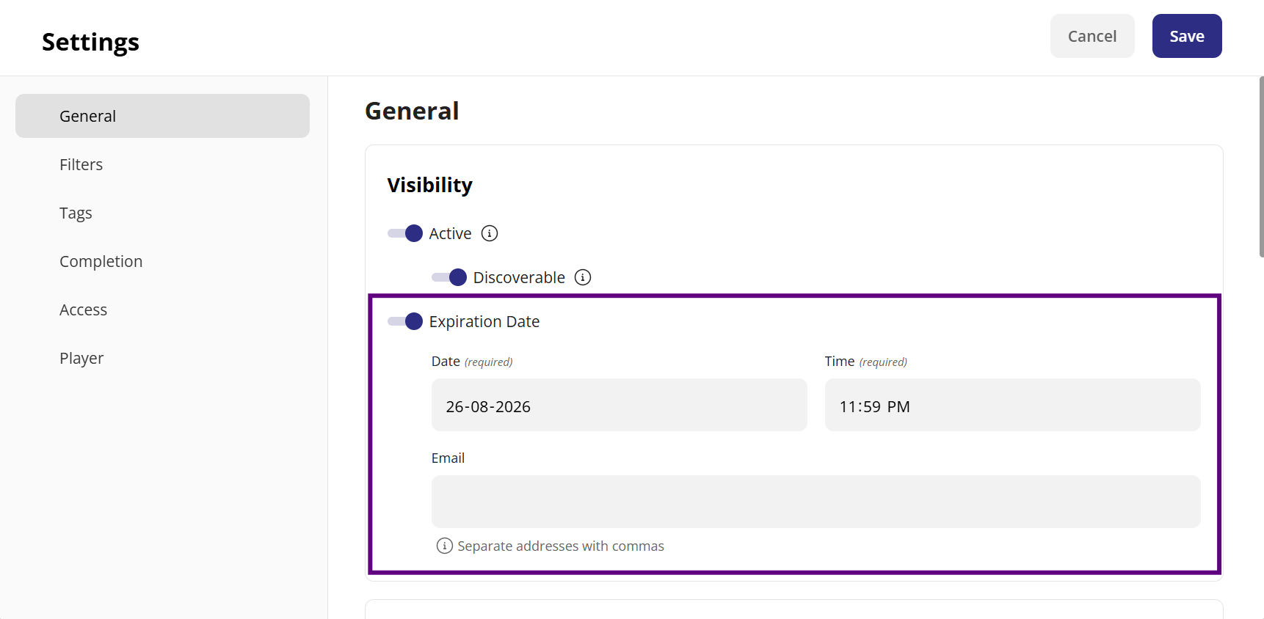Image resolution: width=1264 pixels, height=619 pixels.
Task: Show info about the Discoverable option
Action: click(583, 277)
